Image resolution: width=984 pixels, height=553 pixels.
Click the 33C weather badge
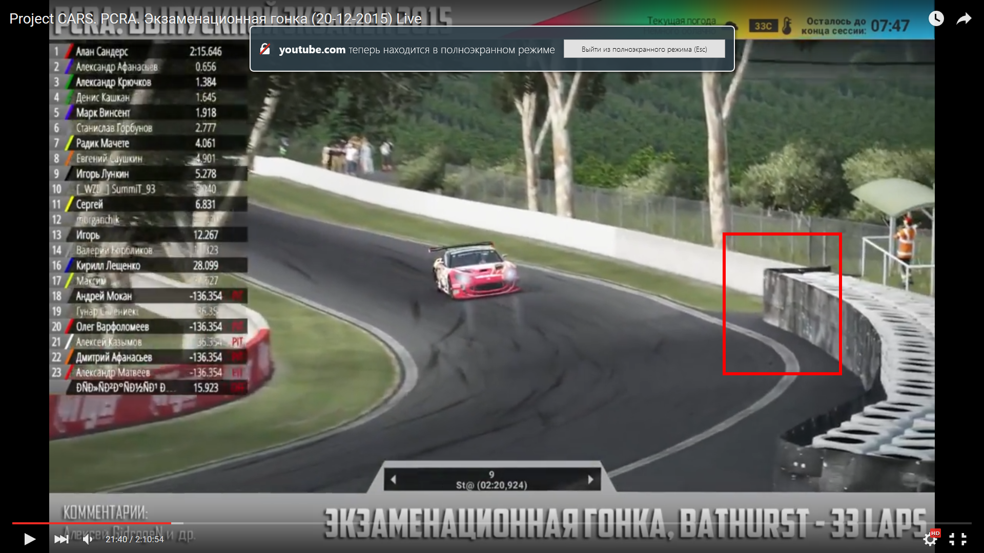coord(763,26)
